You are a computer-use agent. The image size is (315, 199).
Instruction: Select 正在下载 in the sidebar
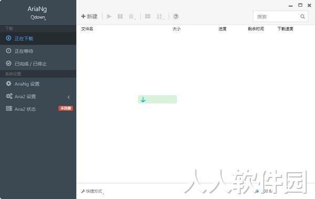tap(38, 38)
